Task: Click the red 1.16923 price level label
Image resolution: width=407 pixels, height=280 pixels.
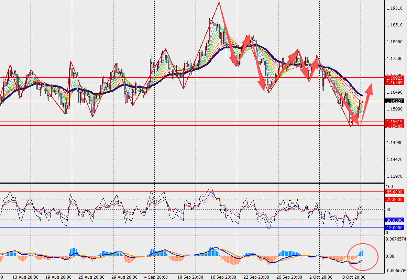Action: pos(394,78)
